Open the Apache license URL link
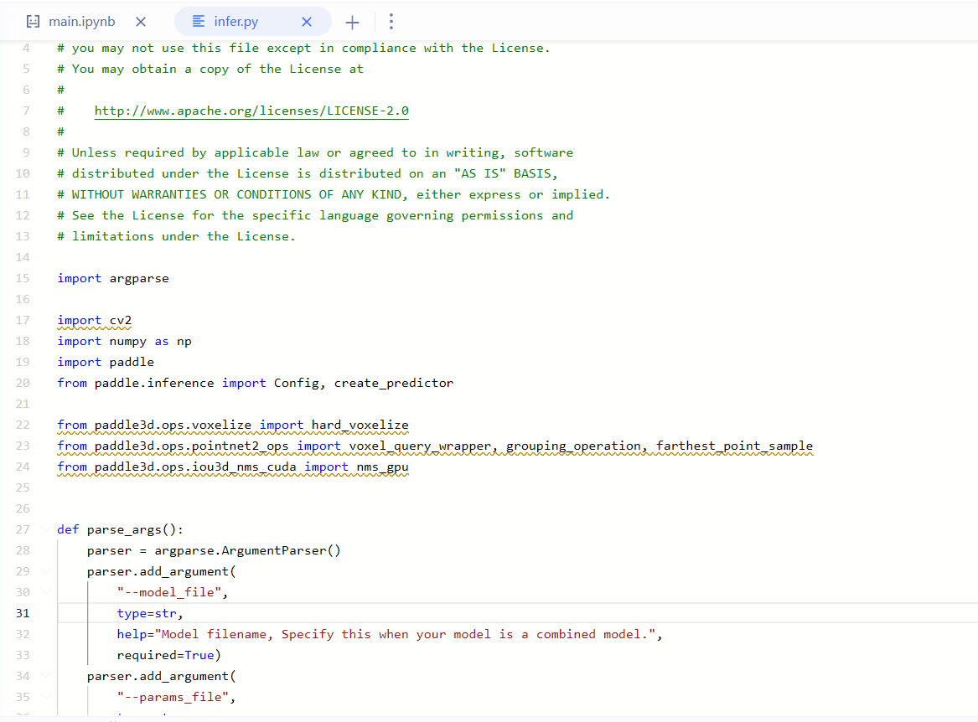Image resolution: width=978 pixels, height=722 pixels. (251, 110)
